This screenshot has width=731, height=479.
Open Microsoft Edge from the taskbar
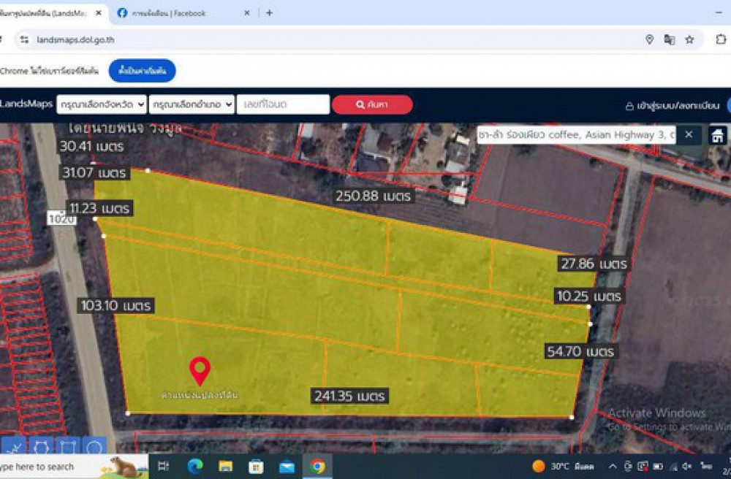pos(195,467)
